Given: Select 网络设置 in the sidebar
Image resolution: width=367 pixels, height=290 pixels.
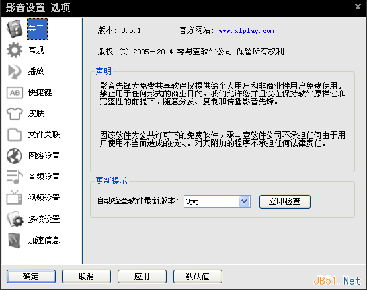Looking at the screenshot, I should (44, 156).
